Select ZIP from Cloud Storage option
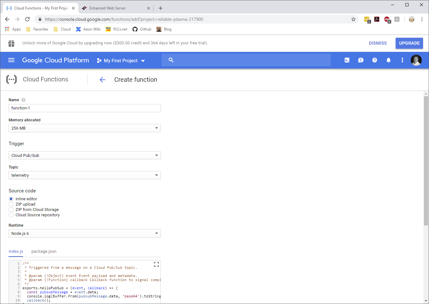429x304 pixels. (x=11, y=209)
